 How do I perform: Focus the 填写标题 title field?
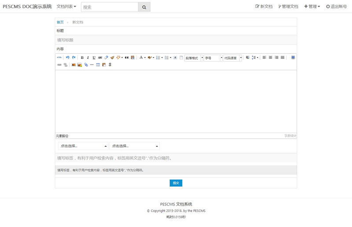click(x=176, y=40)
